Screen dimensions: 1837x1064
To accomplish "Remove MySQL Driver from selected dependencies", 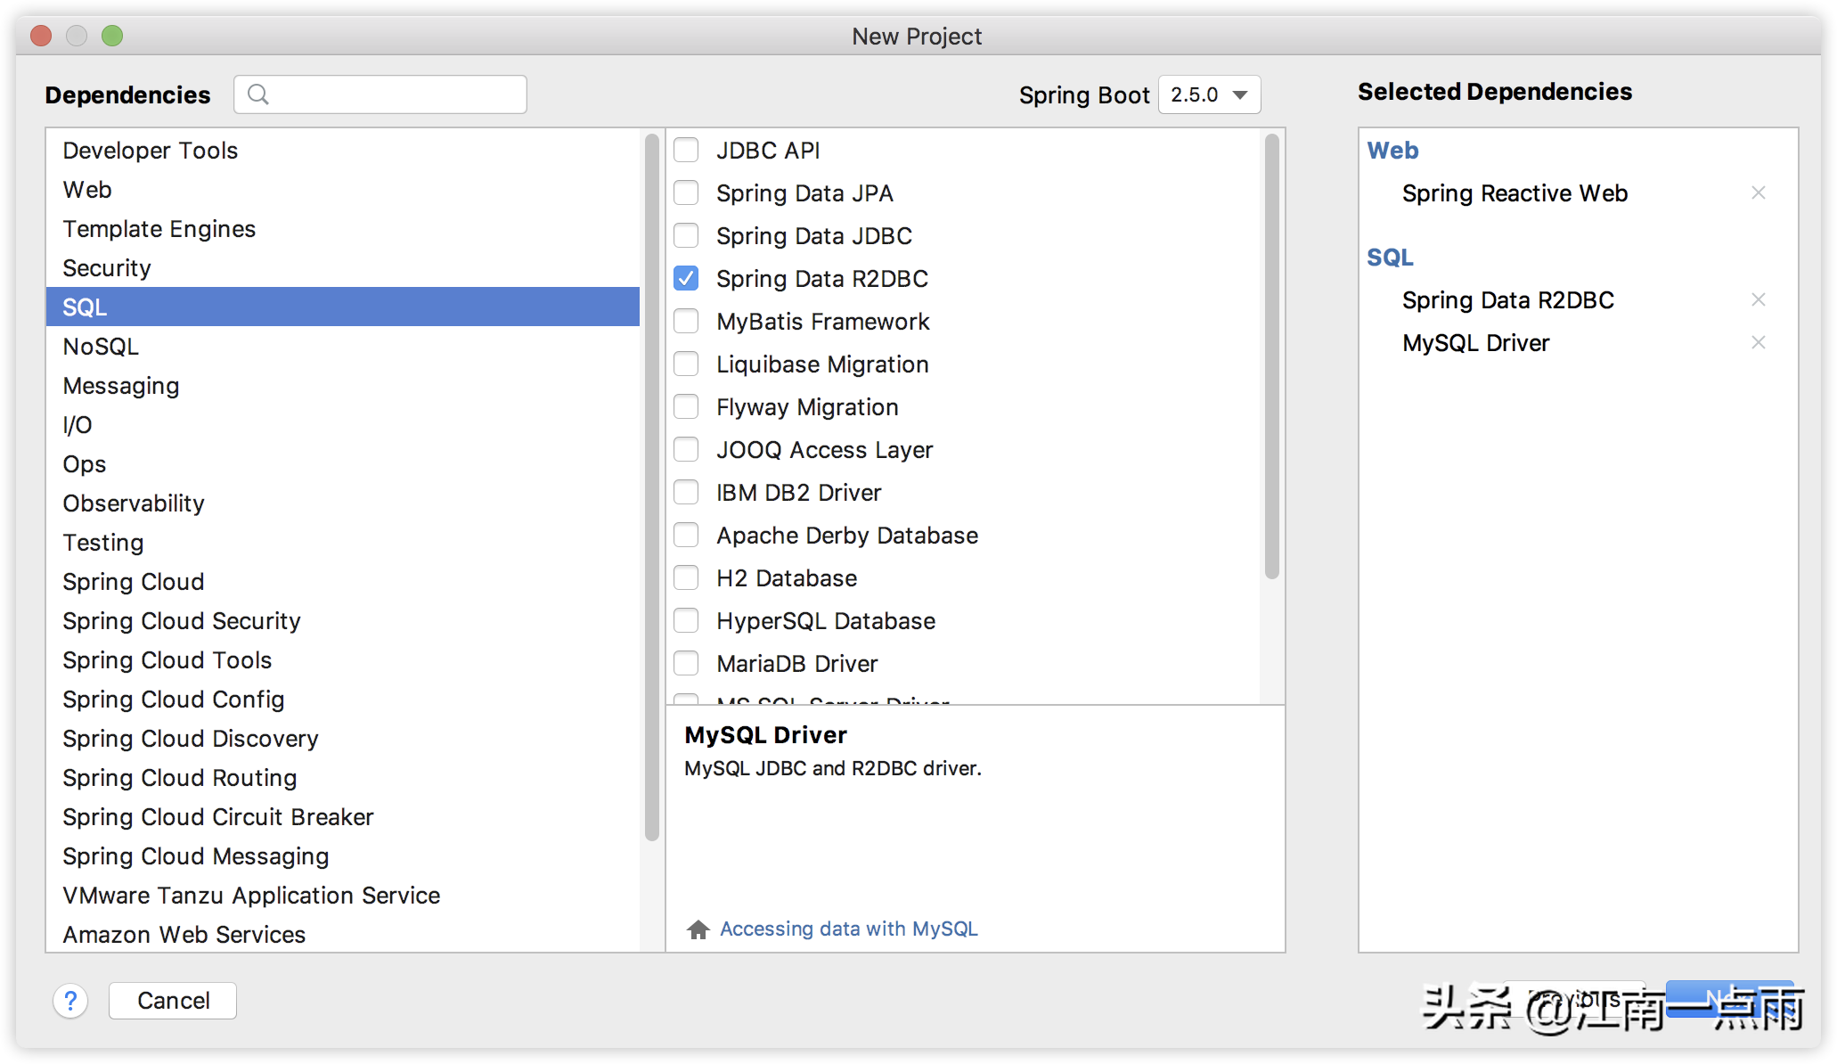I will tap(1758, 342).
